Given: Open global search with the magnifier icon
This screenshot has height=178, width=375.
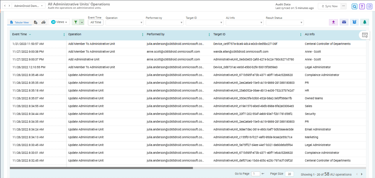Looking at the screenshot, I should pos(354,6).
